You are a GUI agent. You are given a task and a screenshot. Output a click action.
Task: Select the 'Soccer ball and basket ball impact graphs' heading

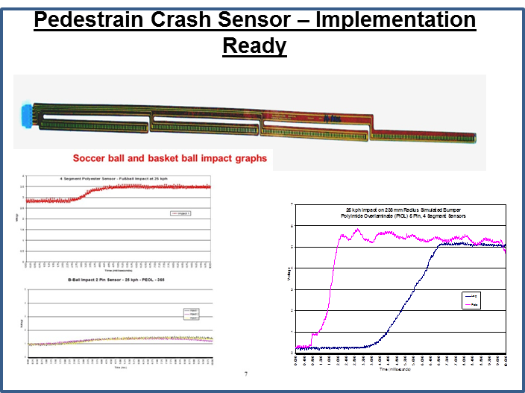click(169, 158)
